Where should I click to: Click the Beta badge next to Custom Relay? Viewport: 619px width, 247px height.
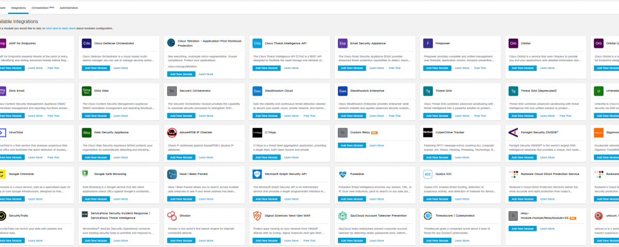[x=375, y=132]
